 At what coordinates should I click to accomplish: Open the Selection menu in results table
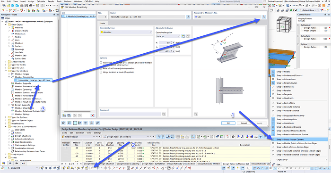[x=80, y=133]
